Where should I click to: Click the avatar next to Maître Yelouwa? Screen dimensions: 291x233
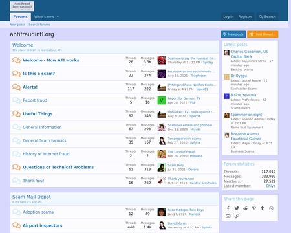[x=226, y=96]
